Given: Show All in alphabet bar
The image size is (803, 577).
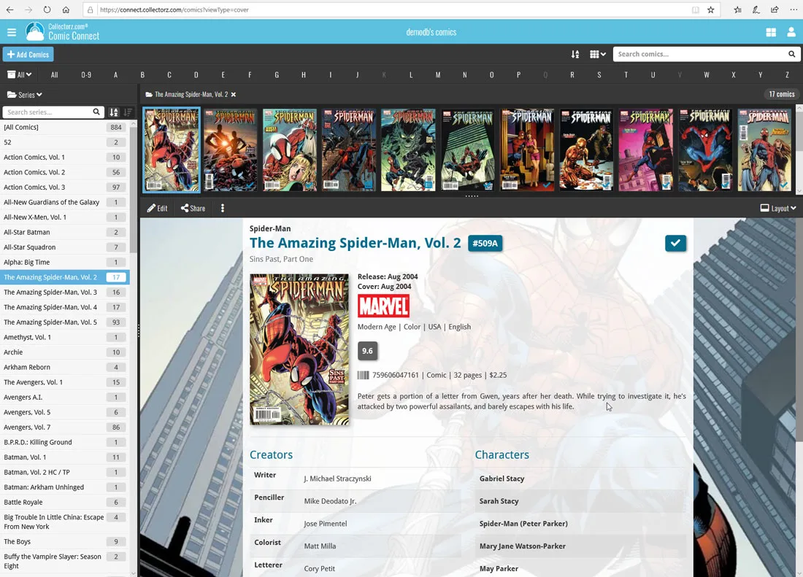Looking at the screenshot, I should (54, 74).
